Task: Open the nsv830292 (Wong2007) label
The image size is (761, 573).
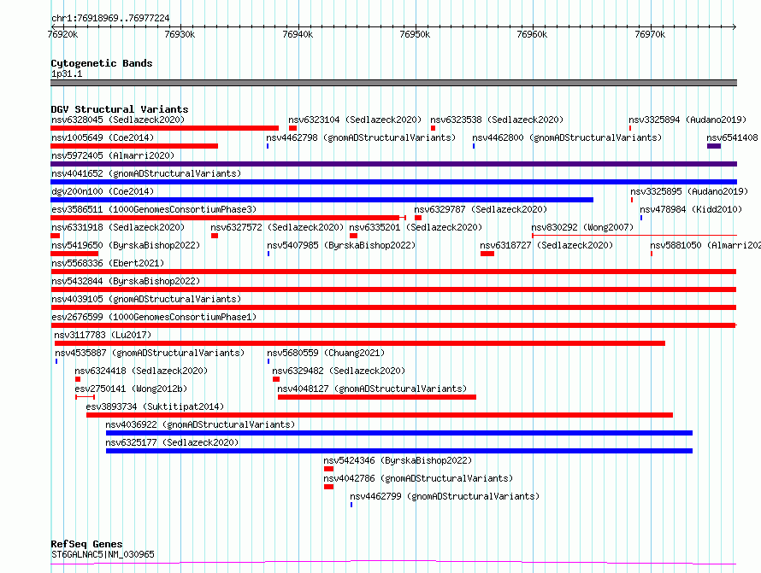Action: tap(582, 227)
